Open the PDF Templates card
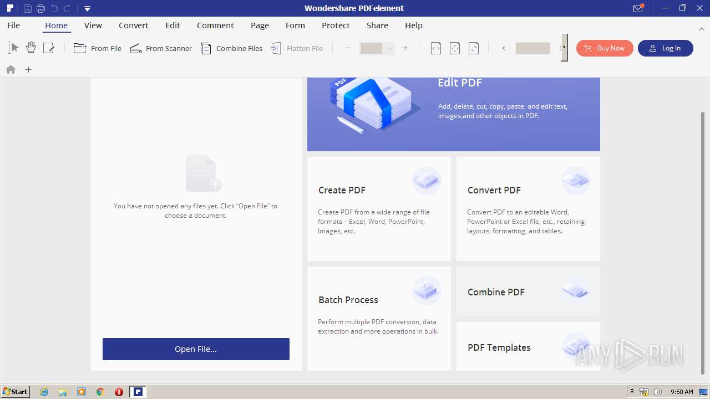The height and width of the screenshot is (399, 710). click(528, 346)
